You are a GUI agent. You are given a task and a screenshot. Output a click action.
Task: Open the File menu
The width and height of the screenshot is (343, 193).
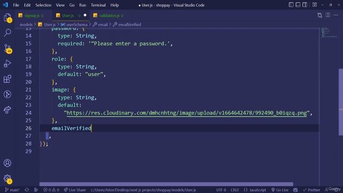click(x=16, y=5)
